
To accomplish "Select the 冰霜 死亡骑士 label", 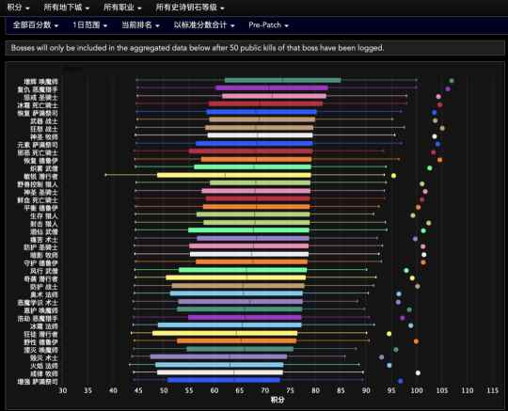I will click(x=38, y=105).
